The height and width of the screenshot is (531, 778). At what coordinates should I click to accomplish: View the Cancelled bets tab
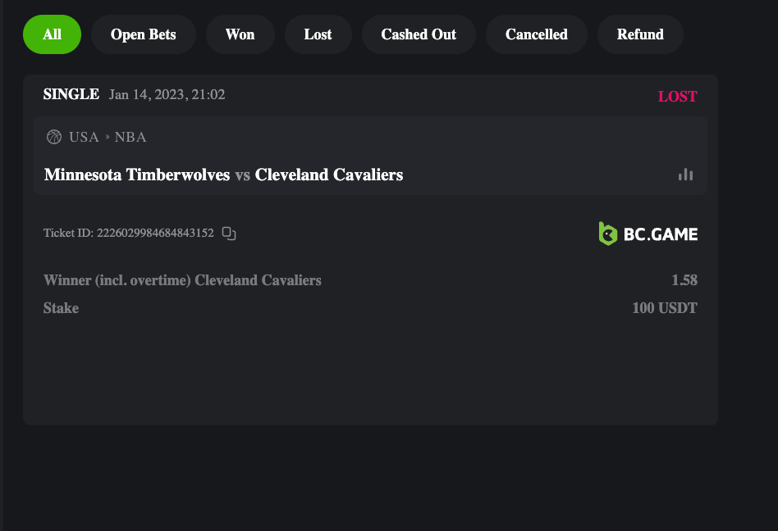pos(537,34)
